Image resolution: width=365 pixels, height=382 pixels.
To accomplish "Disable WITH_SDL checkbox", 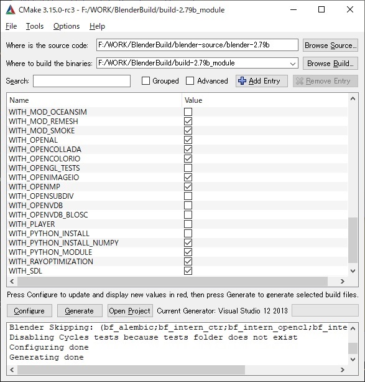I will click(x=188, y=270).
